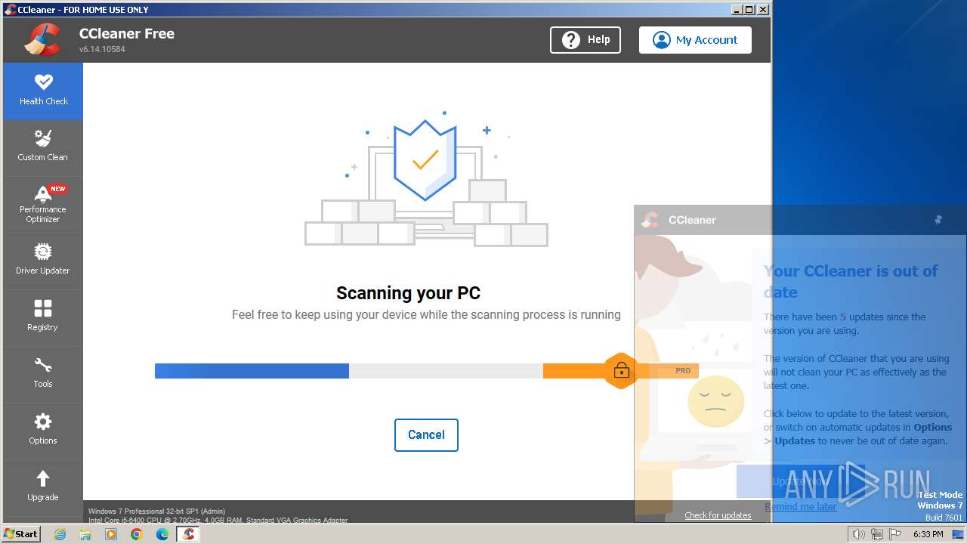Open the Windows Start menu
967x544 pixels.
[20, 534]
